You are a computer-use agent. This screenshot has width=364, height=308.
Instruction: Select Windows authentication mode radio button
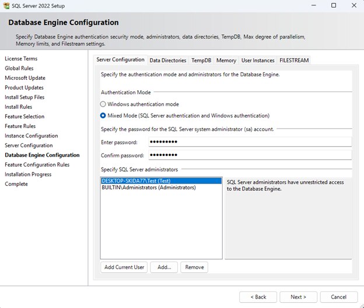click(103, 104)
